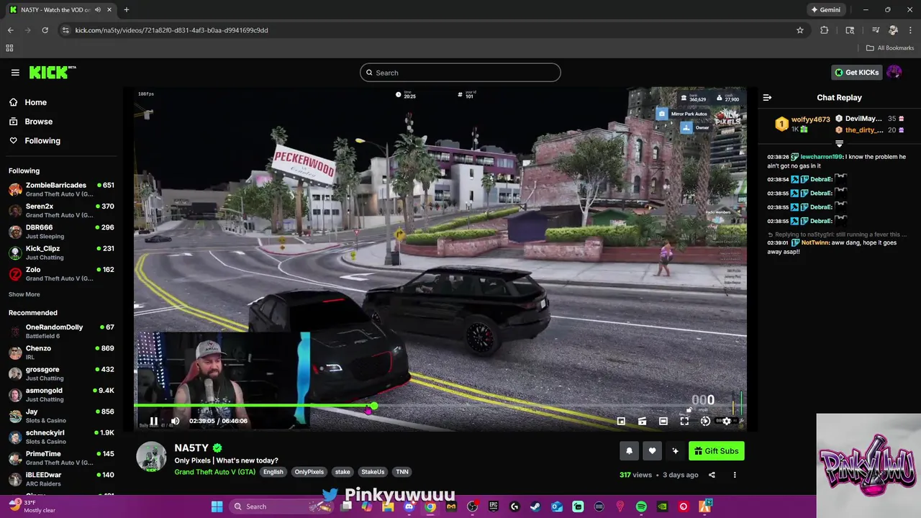
Task: Click DevilMay leaderboard entry
Action: click(x=869, y=119)
